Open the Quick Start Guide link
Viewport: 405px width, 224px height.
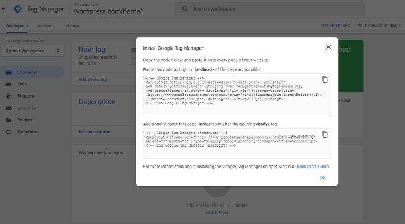point(312,167)
